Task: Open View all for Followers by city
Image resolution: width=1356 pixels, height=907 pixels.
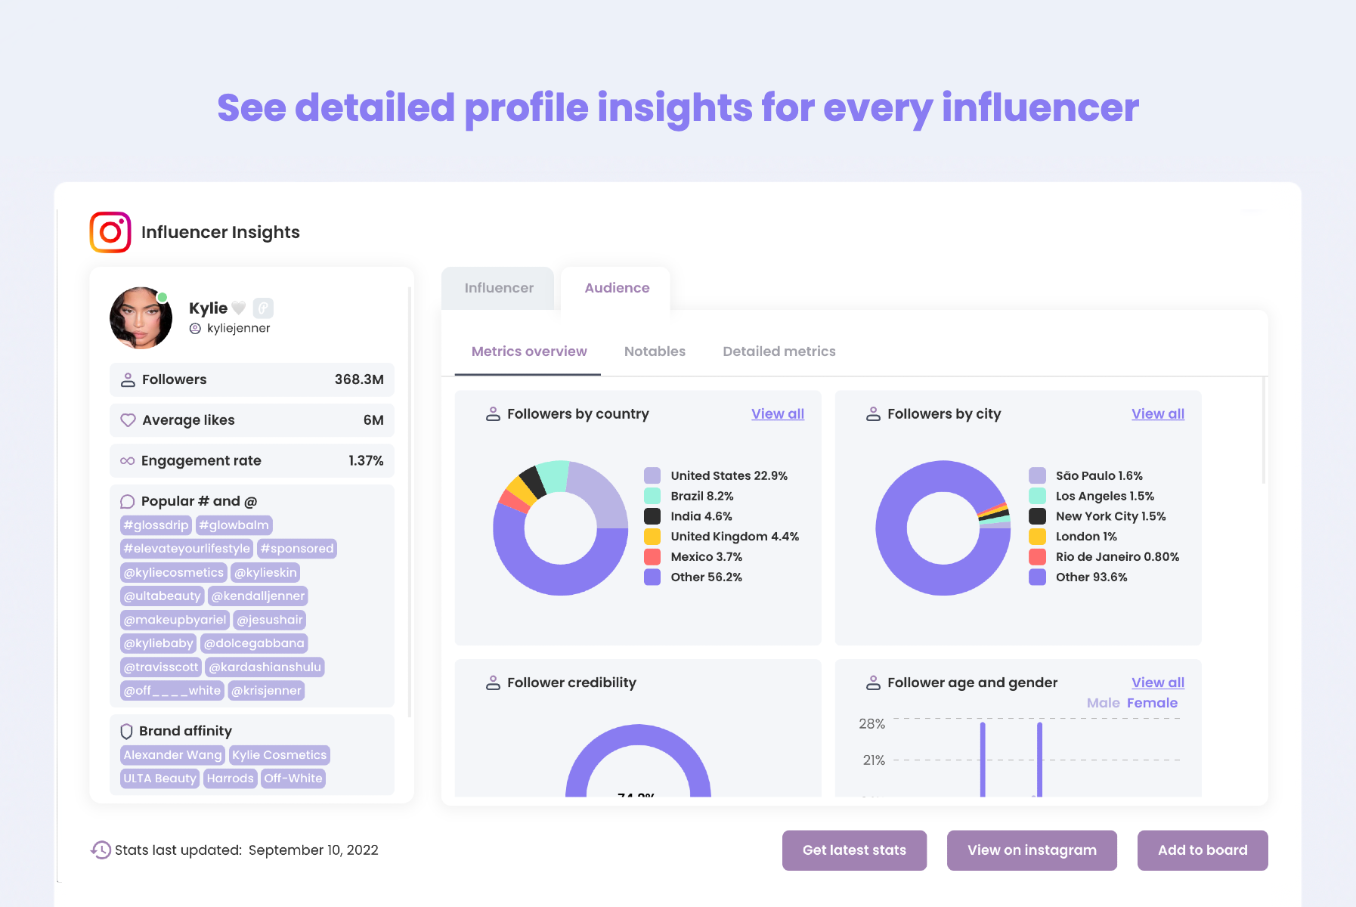Action: (x=1158, y=413)
